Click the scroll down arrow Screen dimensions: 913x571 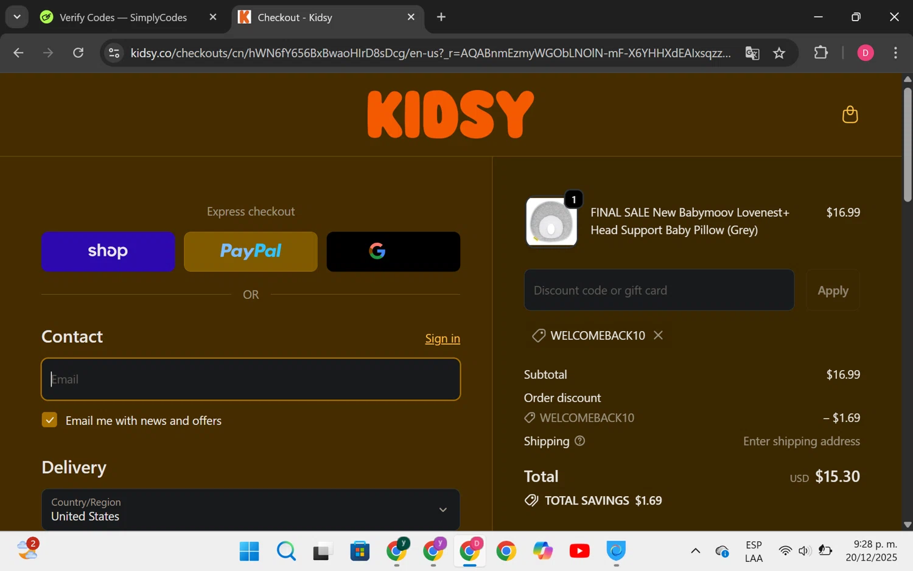(x=908, y=525)
